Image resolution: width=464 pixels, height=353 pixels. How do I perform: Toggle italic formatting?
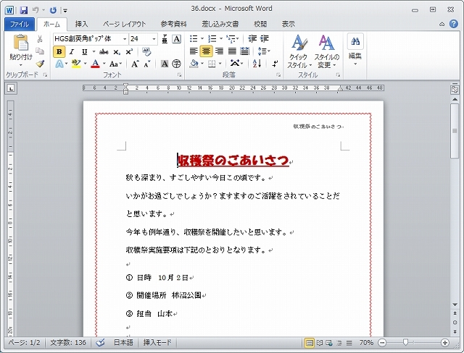(72, 52)
